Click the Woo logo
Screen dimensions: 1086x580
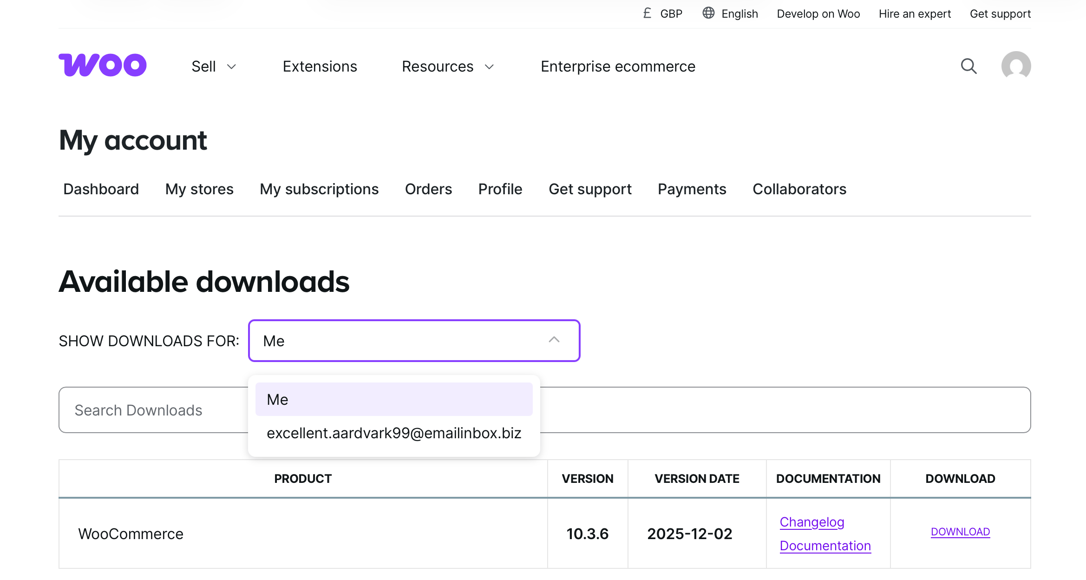103,65
